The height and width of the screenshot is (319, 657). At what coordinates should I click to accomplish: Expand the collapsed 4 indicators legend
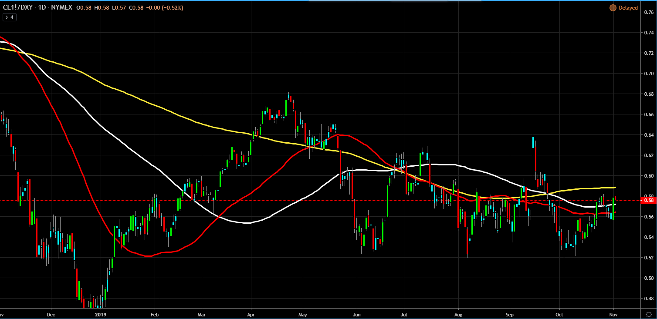click(9, 17)
